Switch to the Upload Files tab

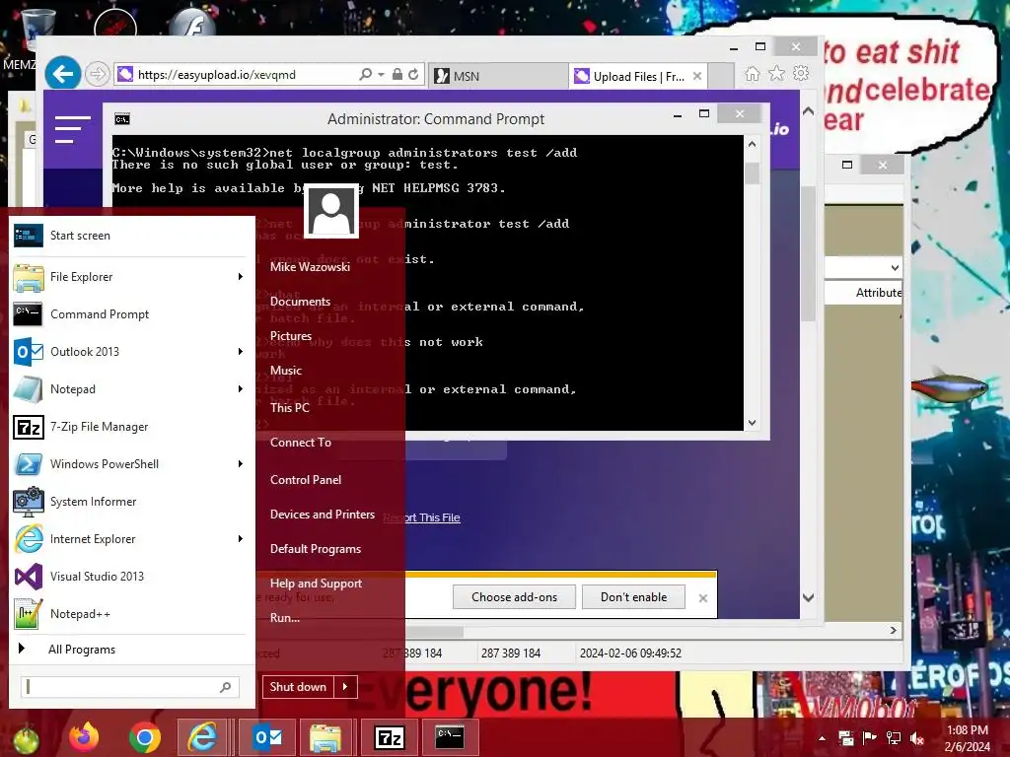pos(631,76)
